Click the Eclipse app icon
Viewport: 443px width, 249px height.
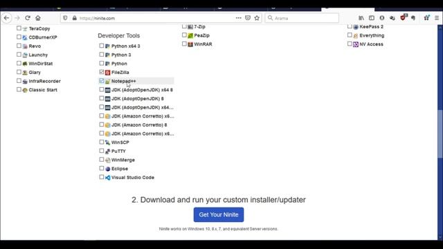[108, 169]
